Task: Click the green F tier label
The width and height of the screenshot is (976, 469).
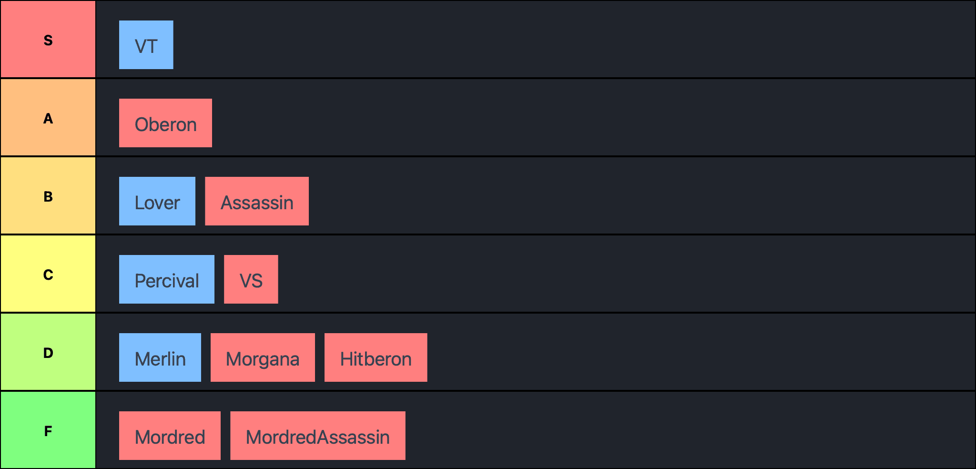Action: tap(48, 430)
